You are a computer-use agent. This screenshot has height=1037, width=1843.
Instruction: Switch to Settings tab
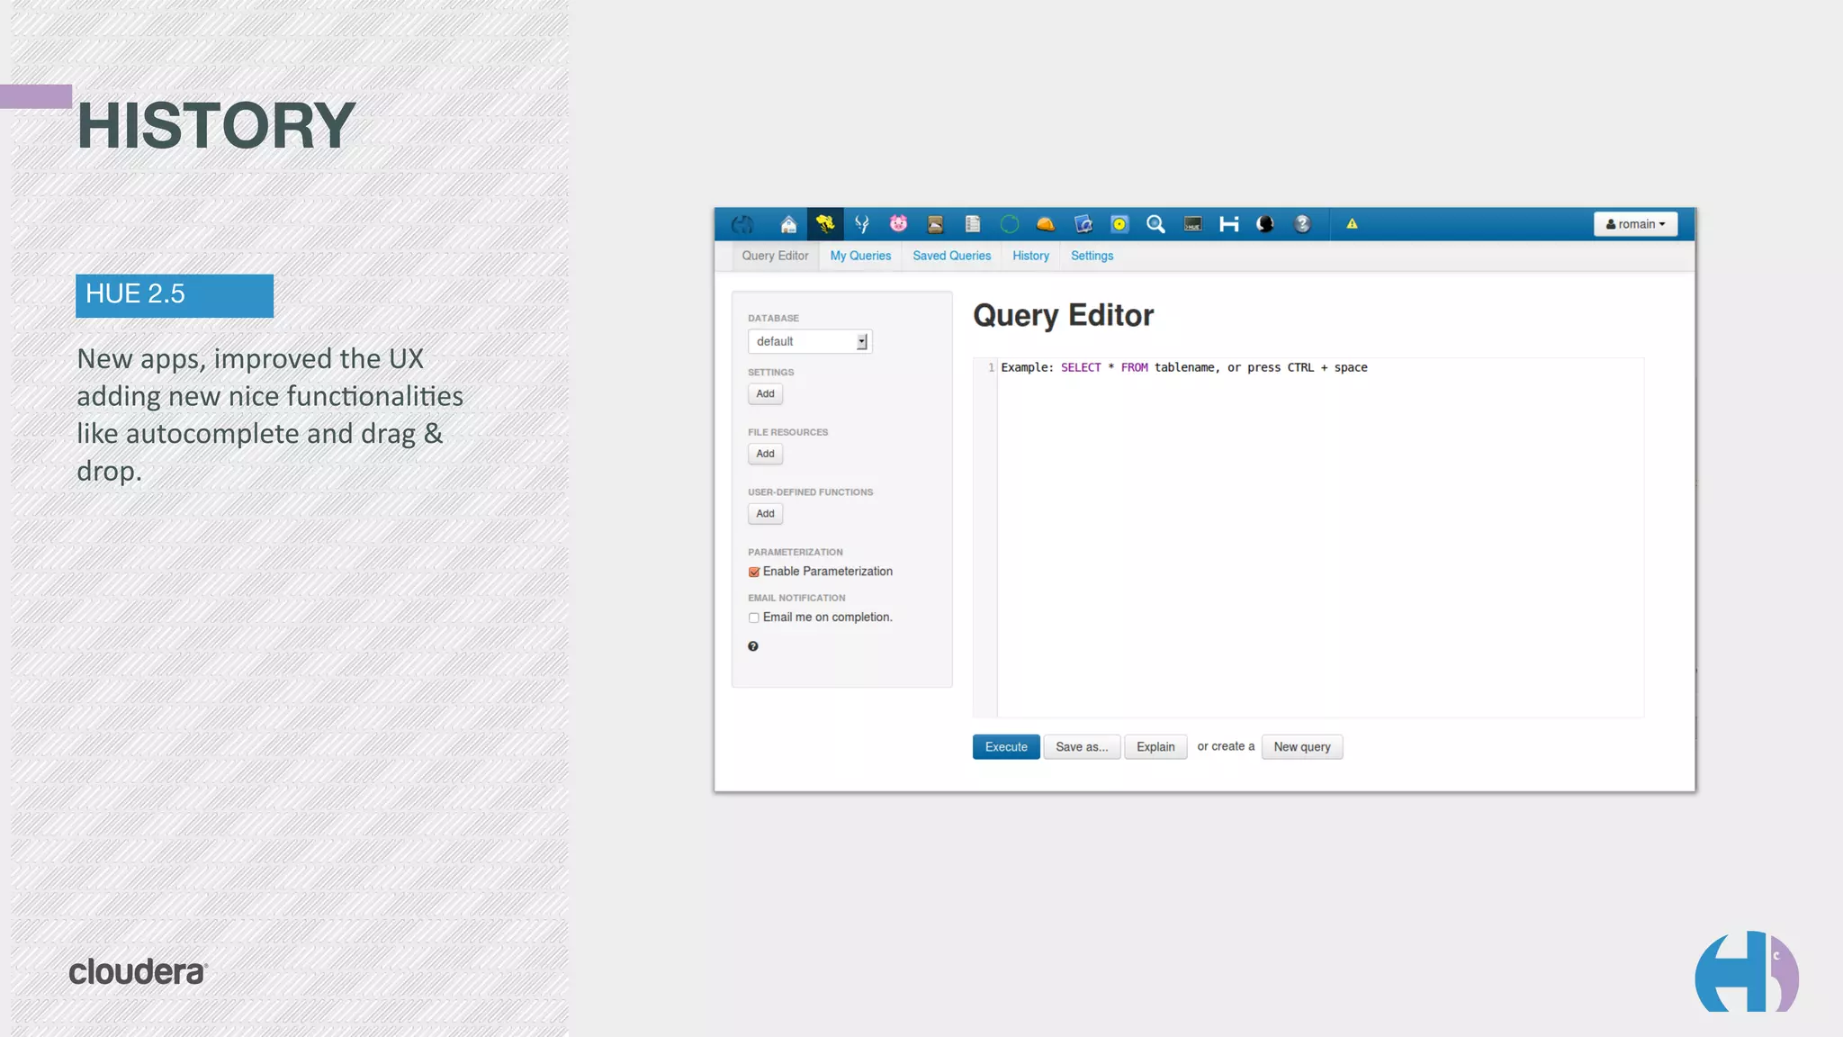[1092, 256]
